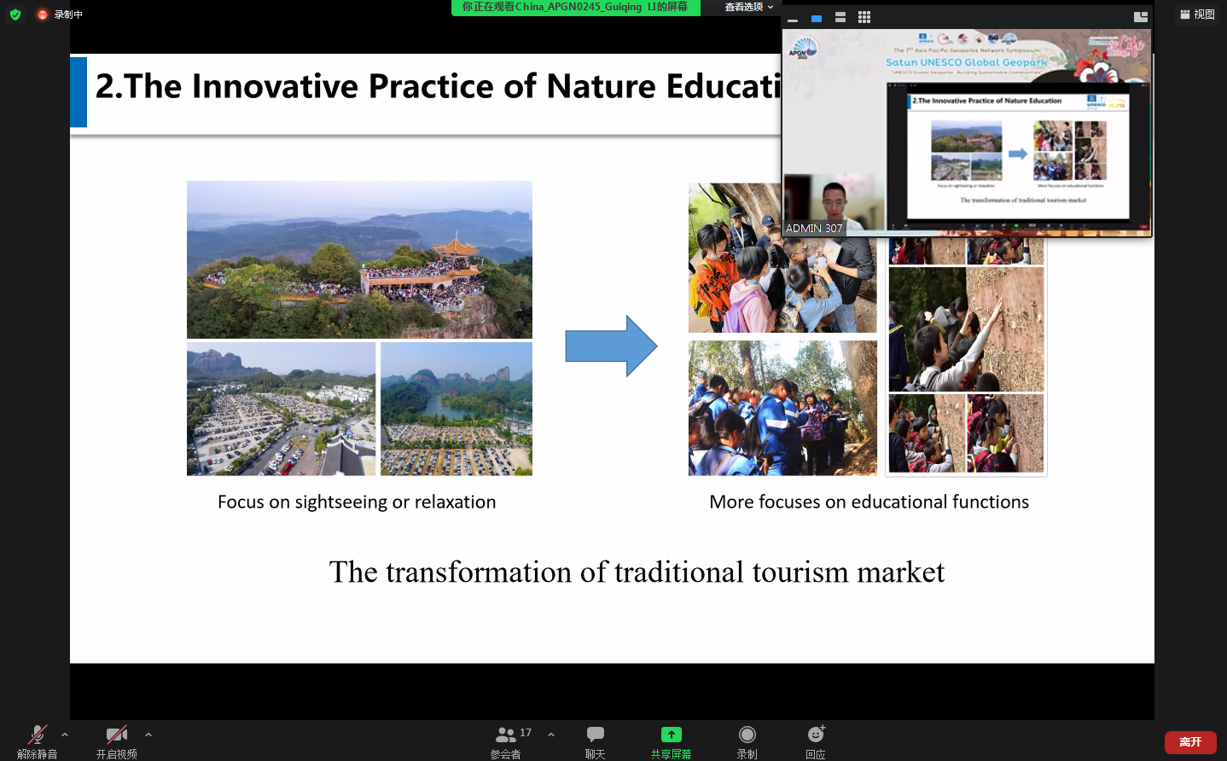Open the Participants panel
This screenshot has height=761, width=1227.
pos(506,741)
